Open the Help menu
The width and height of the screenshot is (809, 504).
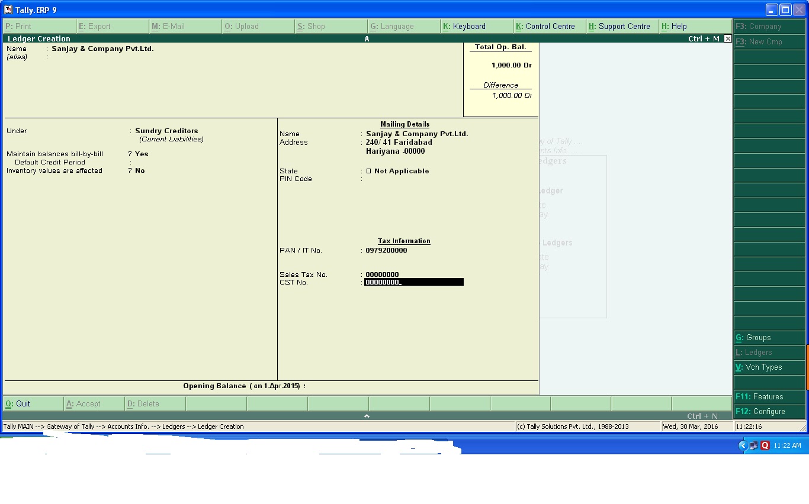[695, 26]
